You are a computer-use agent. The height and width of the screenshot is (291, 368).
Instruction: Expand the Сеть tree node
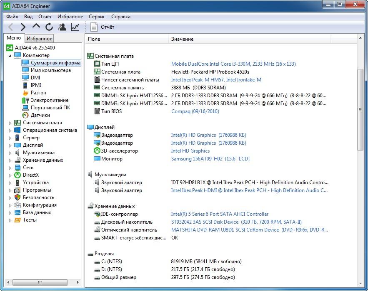point(10,168)
